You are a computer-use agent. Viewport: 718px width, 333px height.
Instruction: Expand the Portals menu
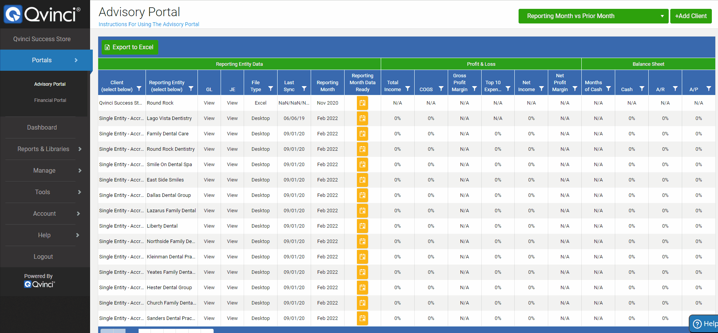[x=46, y=60]
